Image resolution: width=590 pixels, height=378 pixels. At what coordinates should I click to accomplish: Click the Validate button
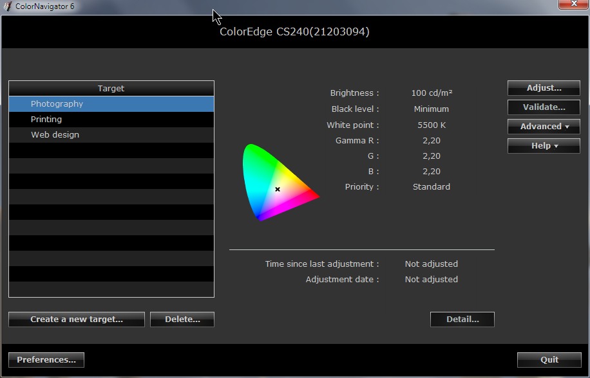544,107
